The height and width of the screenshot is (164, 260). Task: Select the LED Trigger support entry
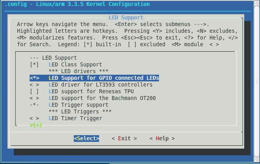pyautogui.click(x=69, y=105)
